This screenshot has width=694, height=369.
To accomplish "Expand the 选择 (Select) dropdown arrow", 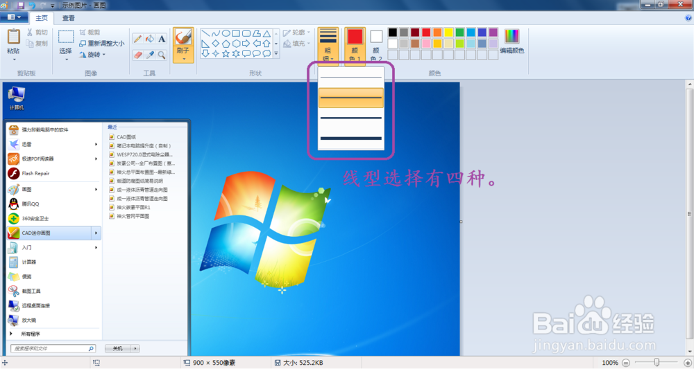I will tap(66, 59).
